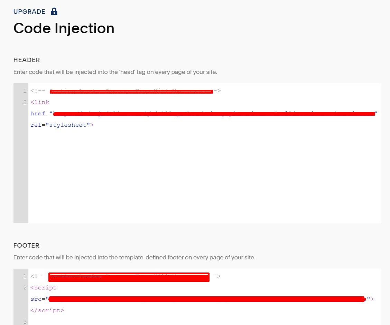Click the header editor's gray gutter
390x325 pixels.
[21, 173]
